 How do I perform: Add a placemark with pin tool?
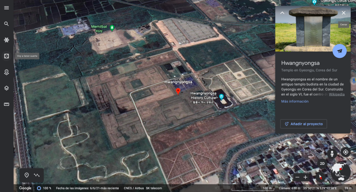[x=27, y=175]
